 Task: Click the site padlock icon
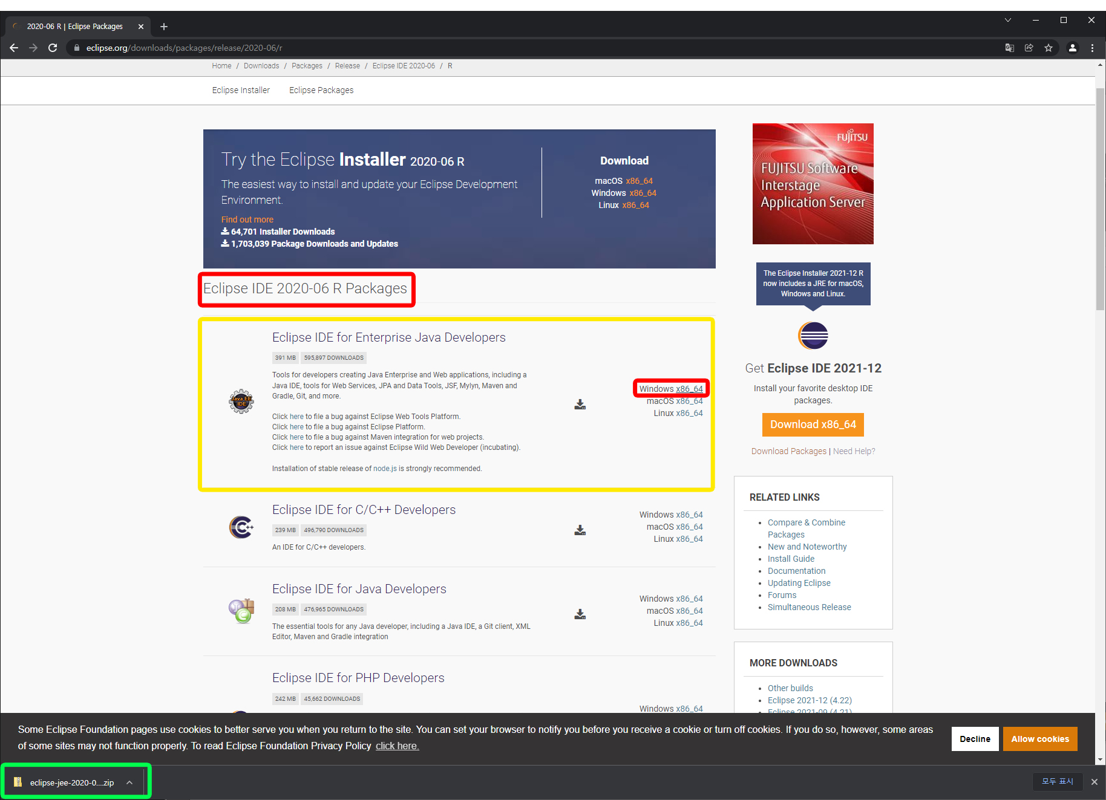click(76, 48)
